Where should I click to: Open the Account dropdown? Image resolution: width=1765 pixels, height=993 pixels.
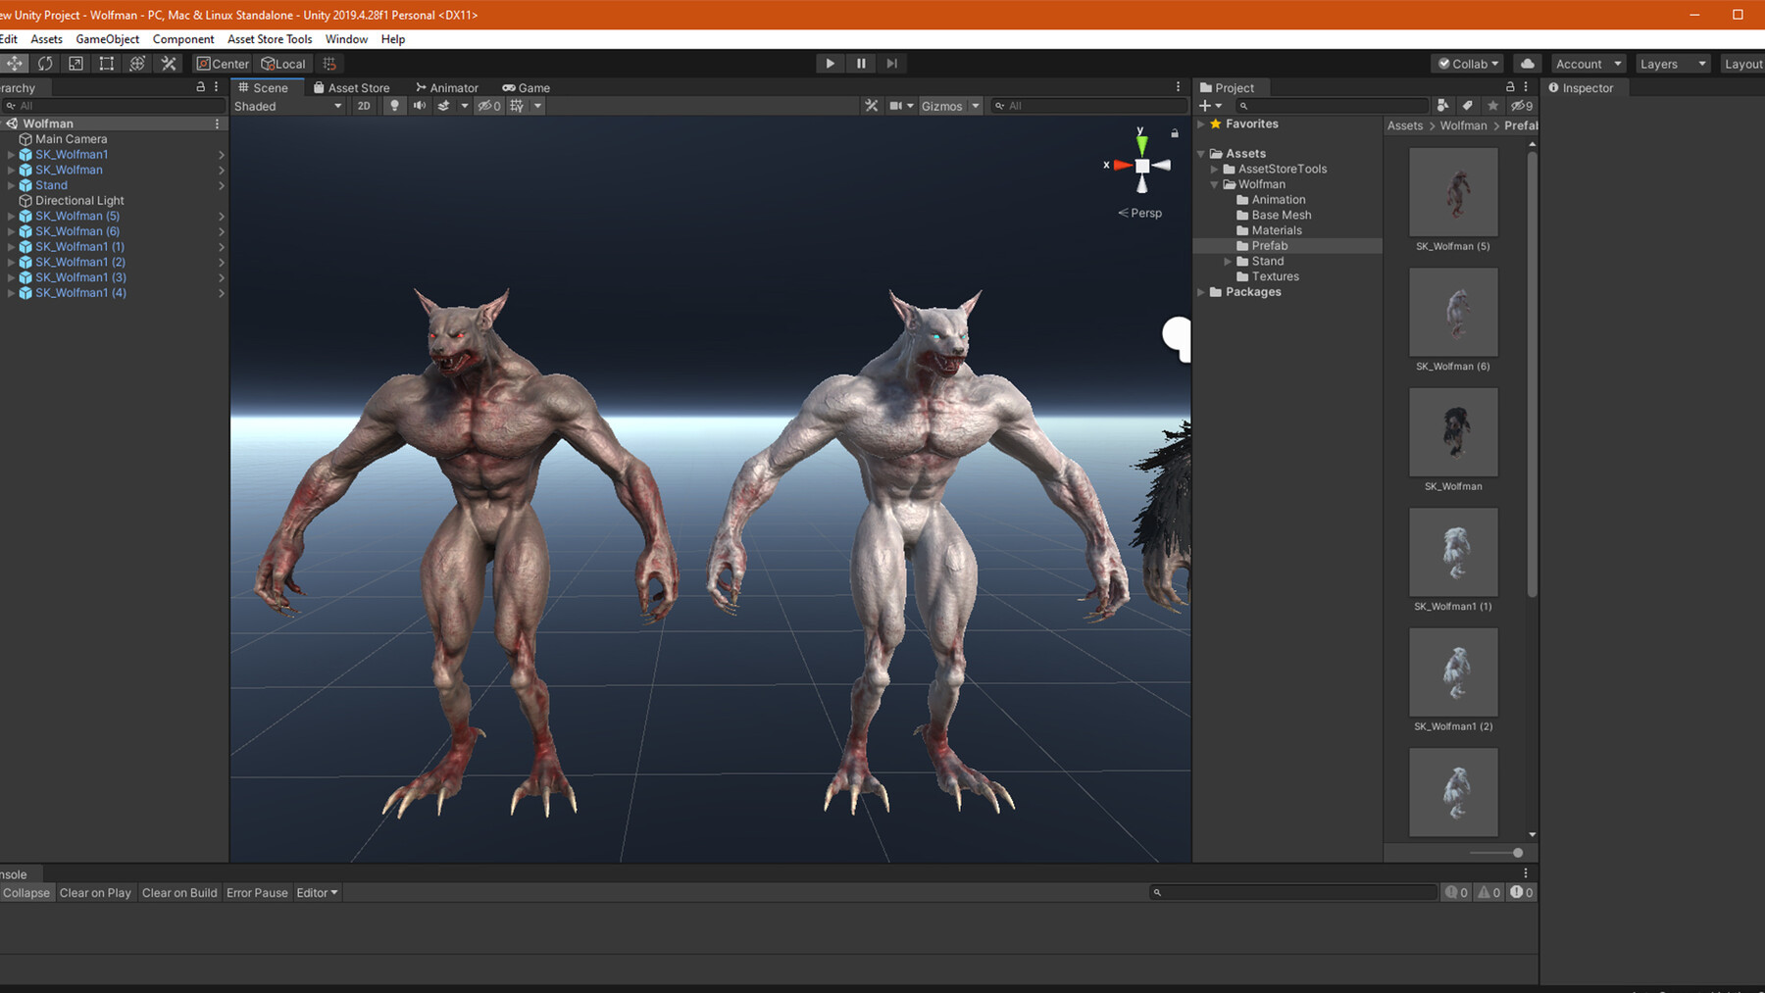pyautogui.click(x=1588, y=64)
